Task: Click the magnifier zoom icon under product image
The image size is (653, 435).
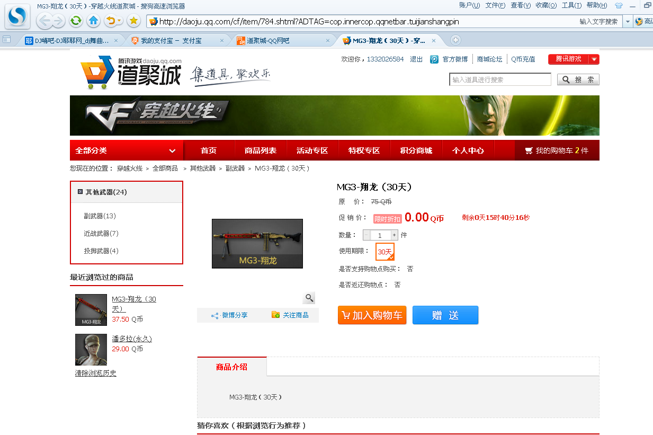Action: (309, 298)
